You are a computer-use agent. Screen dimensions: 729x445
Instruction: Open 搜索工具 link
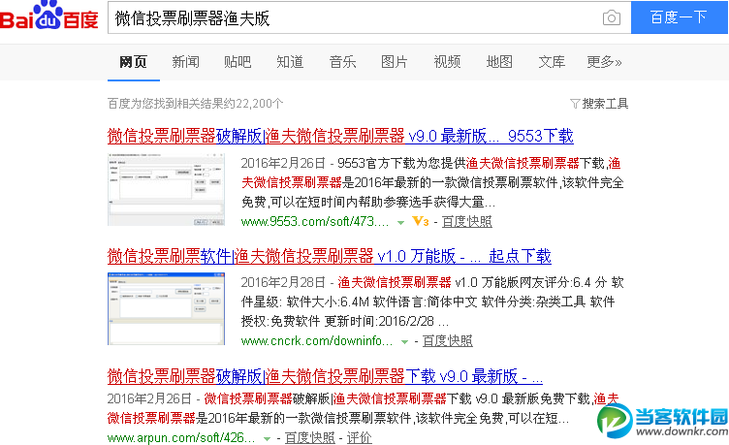point(605,103)
